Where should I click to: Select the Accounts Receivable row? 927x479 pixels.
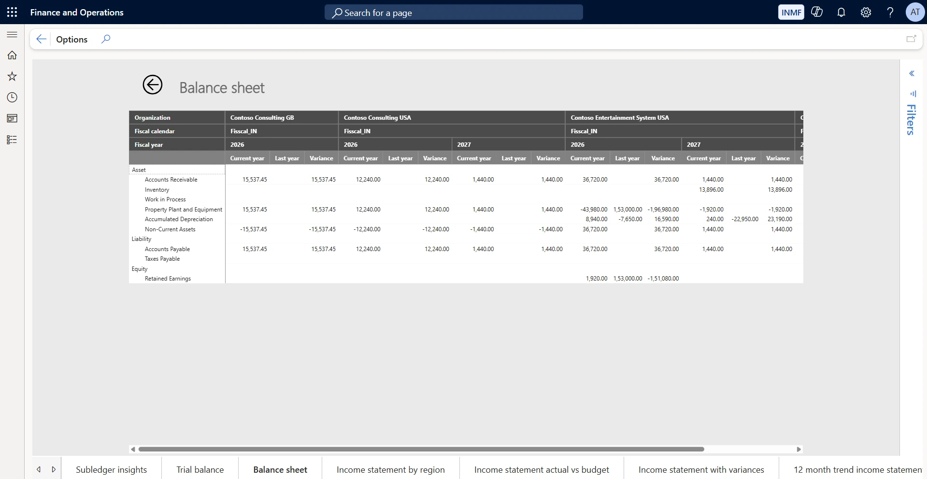pos(171,180)
